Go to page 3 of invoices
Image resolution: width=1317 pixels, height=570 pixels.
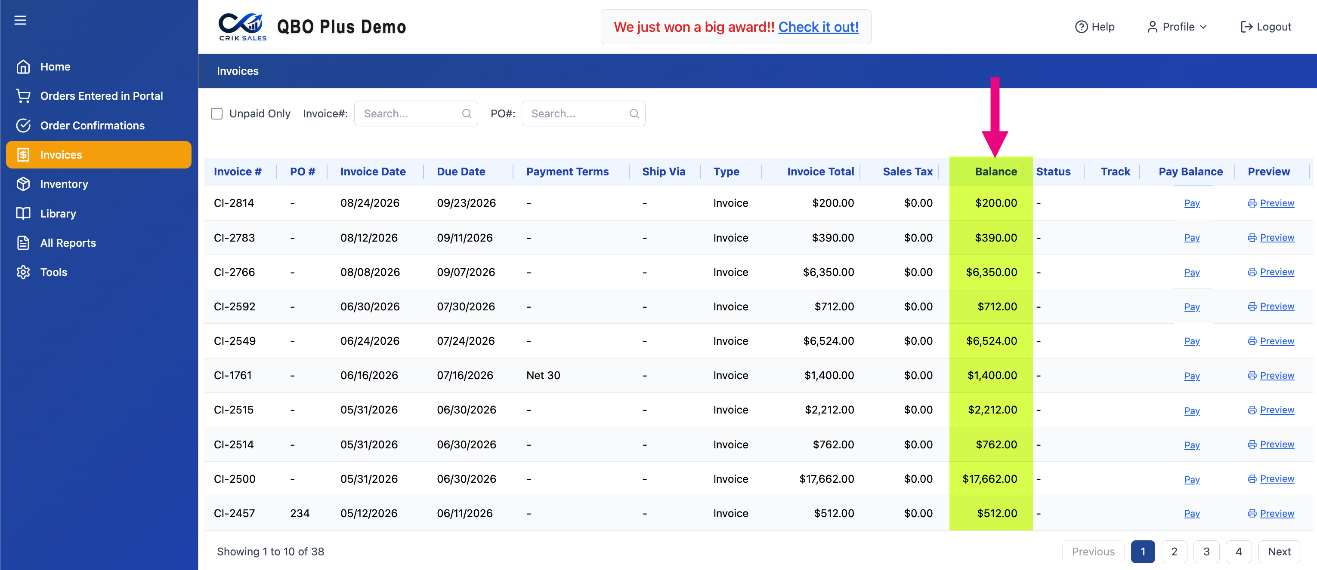pyautogui.click(x=1206, y=552)
